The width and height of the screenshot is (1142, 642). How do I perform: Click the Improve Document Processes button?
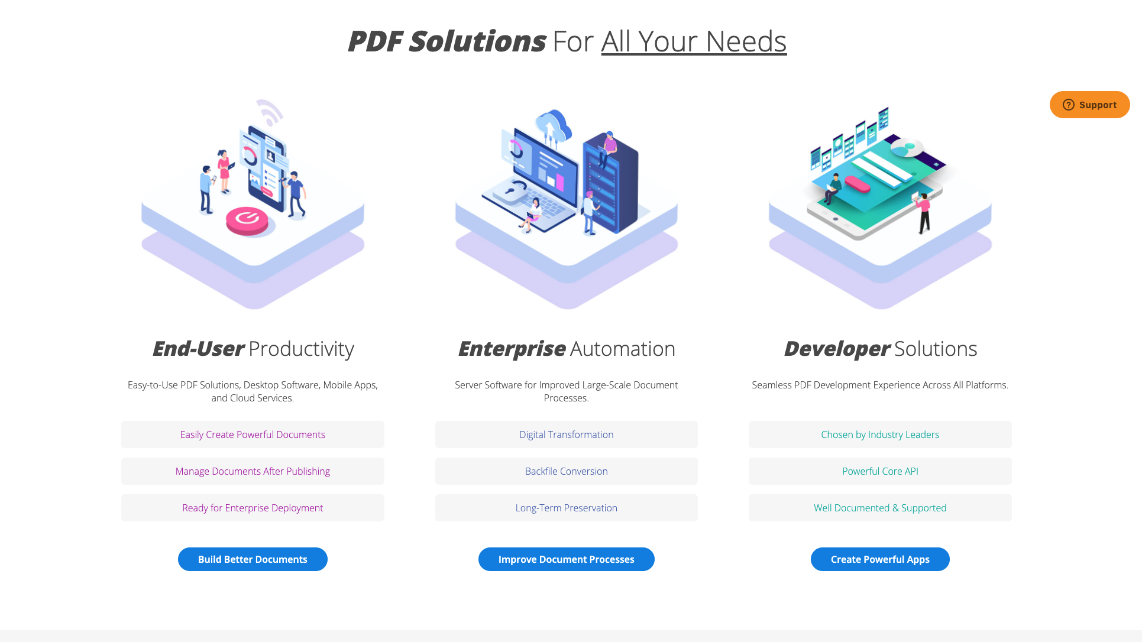coord(567,559)
